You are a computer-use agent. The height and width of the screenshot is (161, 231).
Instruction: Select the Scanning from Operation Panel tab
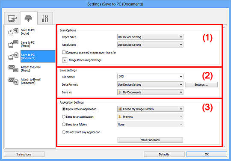(28, 18)
